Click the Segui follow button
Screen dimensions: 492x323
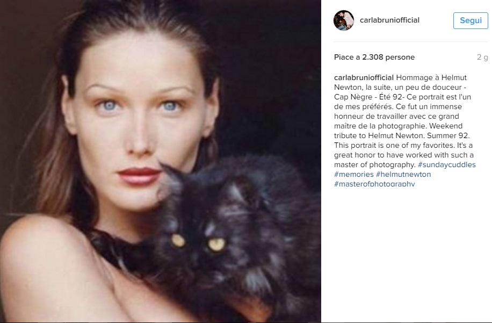pos(471,20)
